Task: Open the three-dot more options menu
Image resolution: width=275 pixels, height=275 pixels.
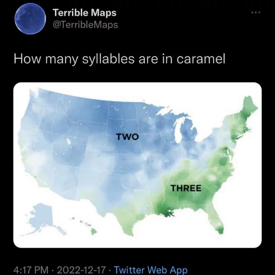Action: pyautogui.click(x=256, y=12)
